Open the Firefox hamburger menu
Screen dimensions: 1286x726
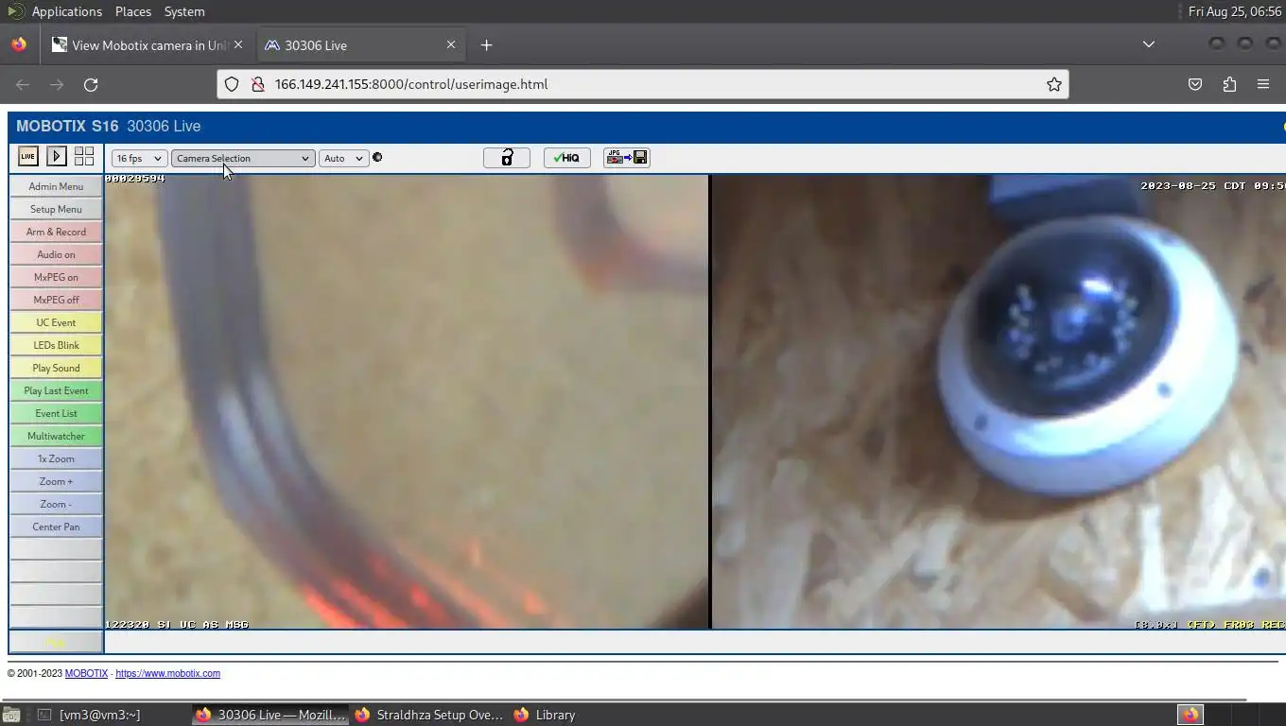click(1263, 84)
